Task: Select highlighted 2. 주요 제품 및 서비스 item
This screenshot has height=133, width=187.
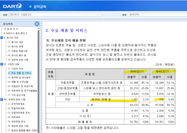Action: point(20,73)
